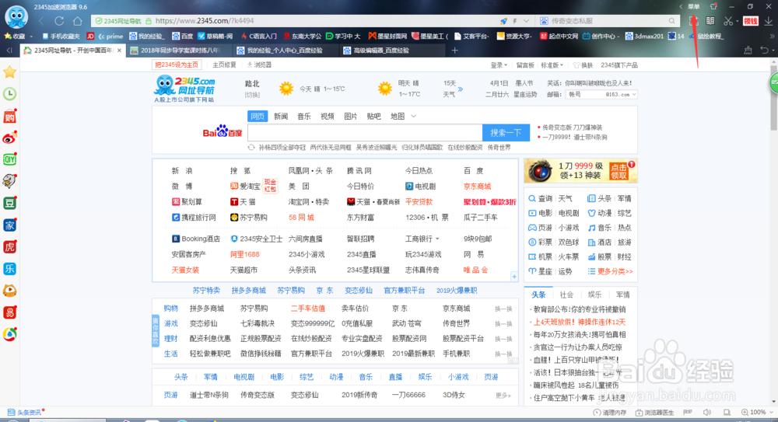The width and height of the screenshot is (778, 422).
Task: Reload the page with the refresh icon
Action: [59, 21]
